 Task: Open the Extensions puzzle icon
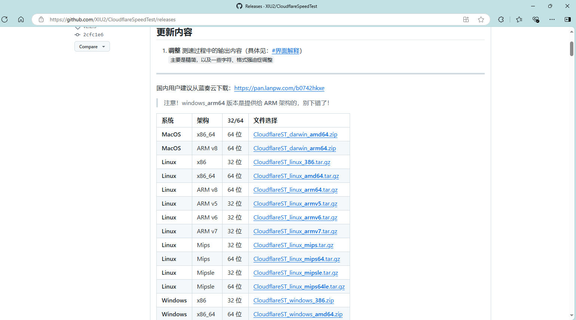click(x=501, y=19)
